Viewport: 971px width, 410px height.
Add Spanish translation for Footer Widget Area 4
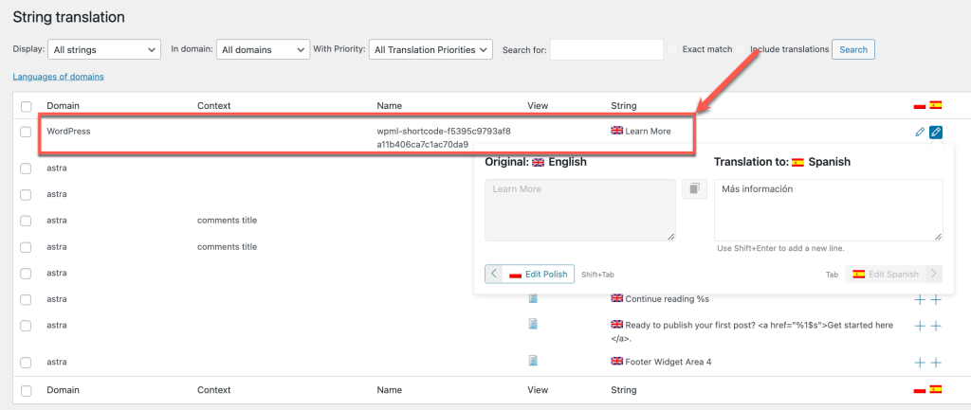coord(936,362)
